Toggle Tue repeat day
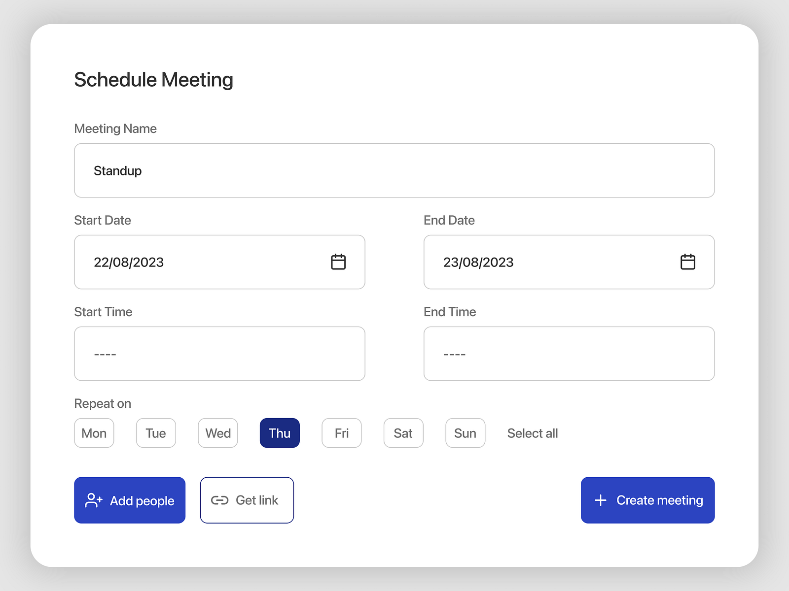The image size is (789, 591). coord(156,433)
